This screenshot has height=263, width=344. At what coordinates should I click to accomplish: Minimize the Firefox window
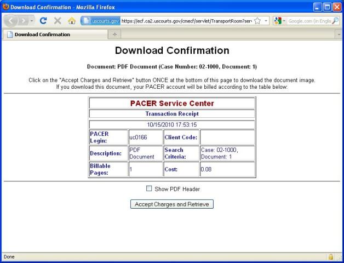tap(318, 7)
